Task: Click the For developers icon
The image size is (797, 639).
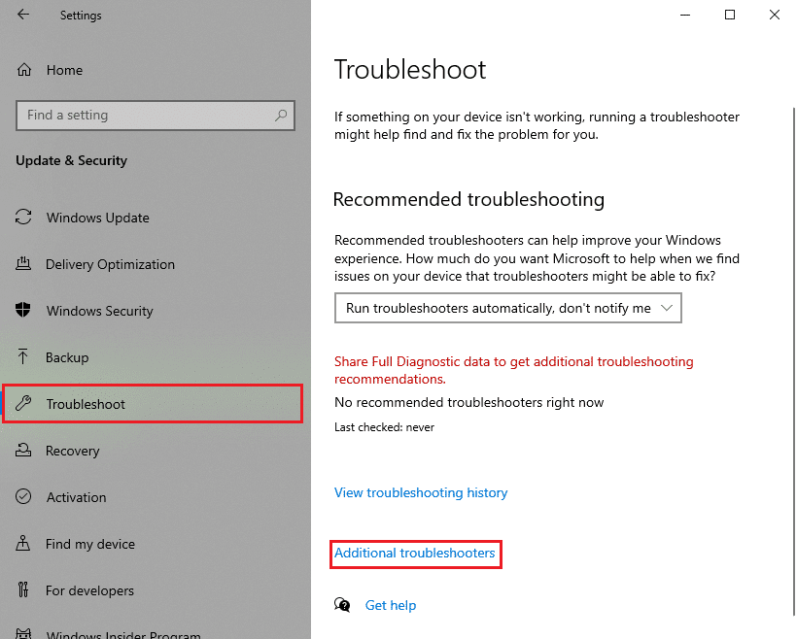Action: point(24,590)
